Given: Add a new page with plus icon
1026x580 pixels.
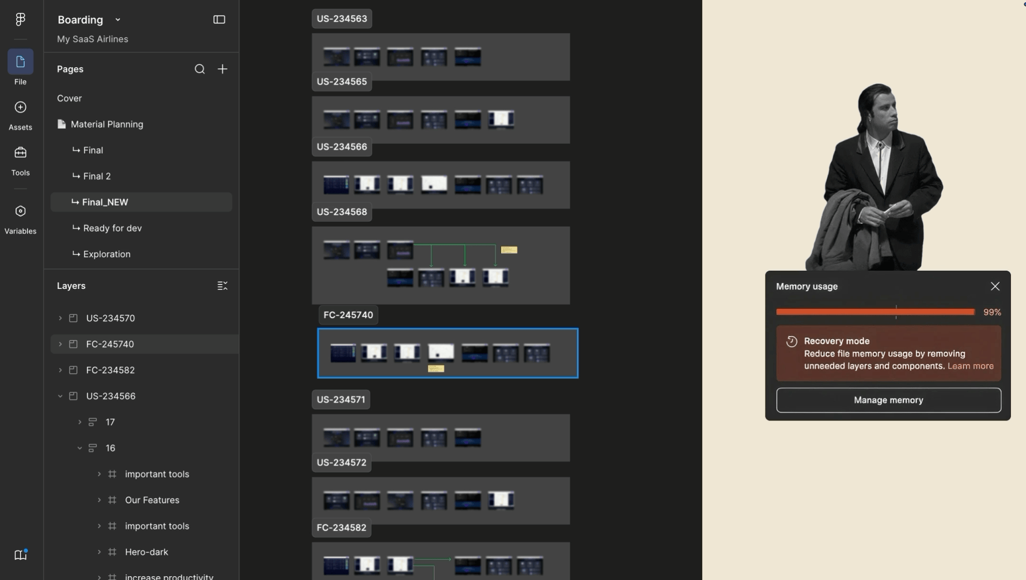Looking at the screenshot, I should point(222,69).
